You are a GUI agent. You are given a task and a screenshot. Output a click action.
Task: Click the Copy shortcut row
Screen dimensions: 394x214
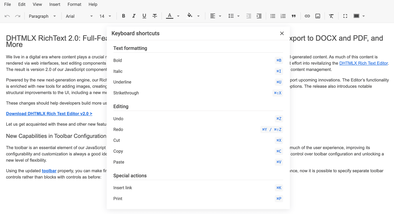pos(198,151)
